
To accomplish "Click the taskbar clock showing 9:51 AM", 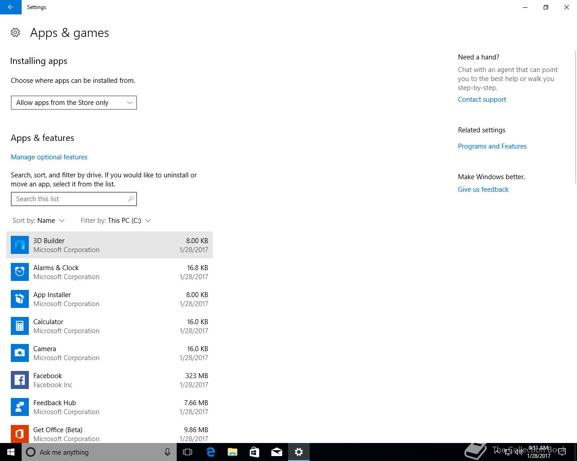I will 539,452.
